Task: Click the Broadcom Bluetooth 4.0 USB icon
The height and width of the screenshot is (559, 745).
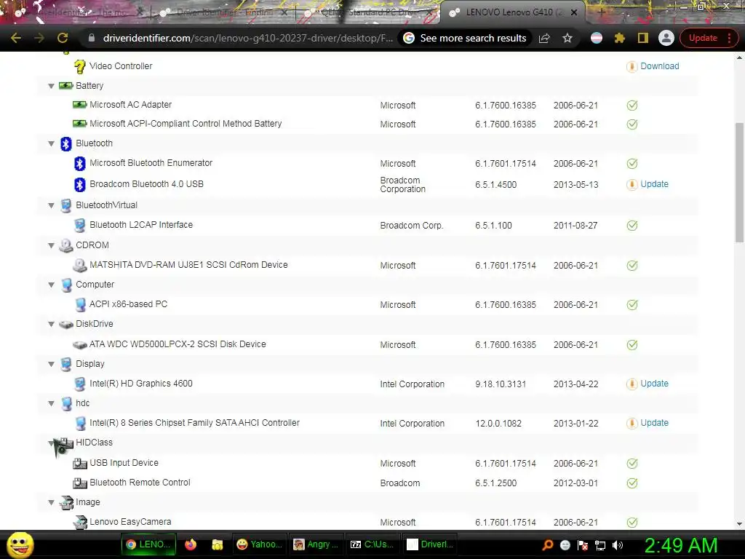Action: pyautogui.click(x=80, y=184)
